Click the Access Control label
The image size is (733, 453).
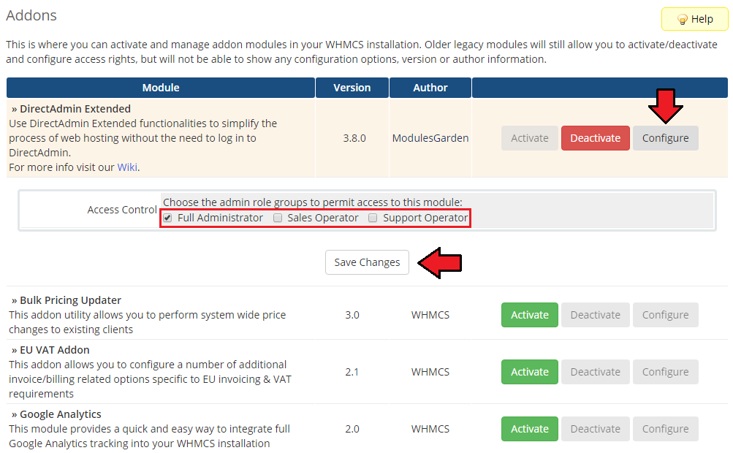pyautogui.click(x=122, y=210)
